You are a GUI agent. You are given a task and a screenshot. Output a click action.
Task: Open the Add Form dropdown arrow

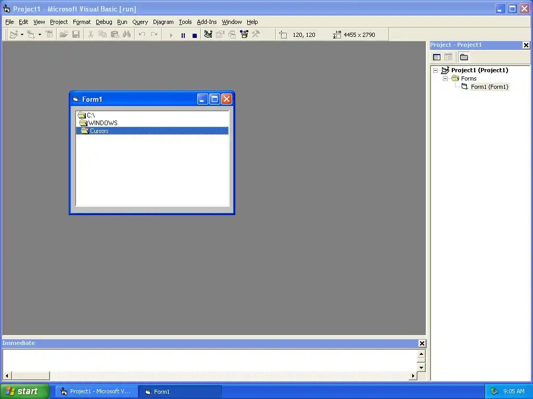(x=40, y=35)
